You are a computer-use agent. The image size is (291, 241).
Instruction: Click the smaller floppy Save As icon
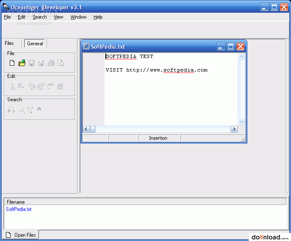pyautogui.click(x=41, y=64)
